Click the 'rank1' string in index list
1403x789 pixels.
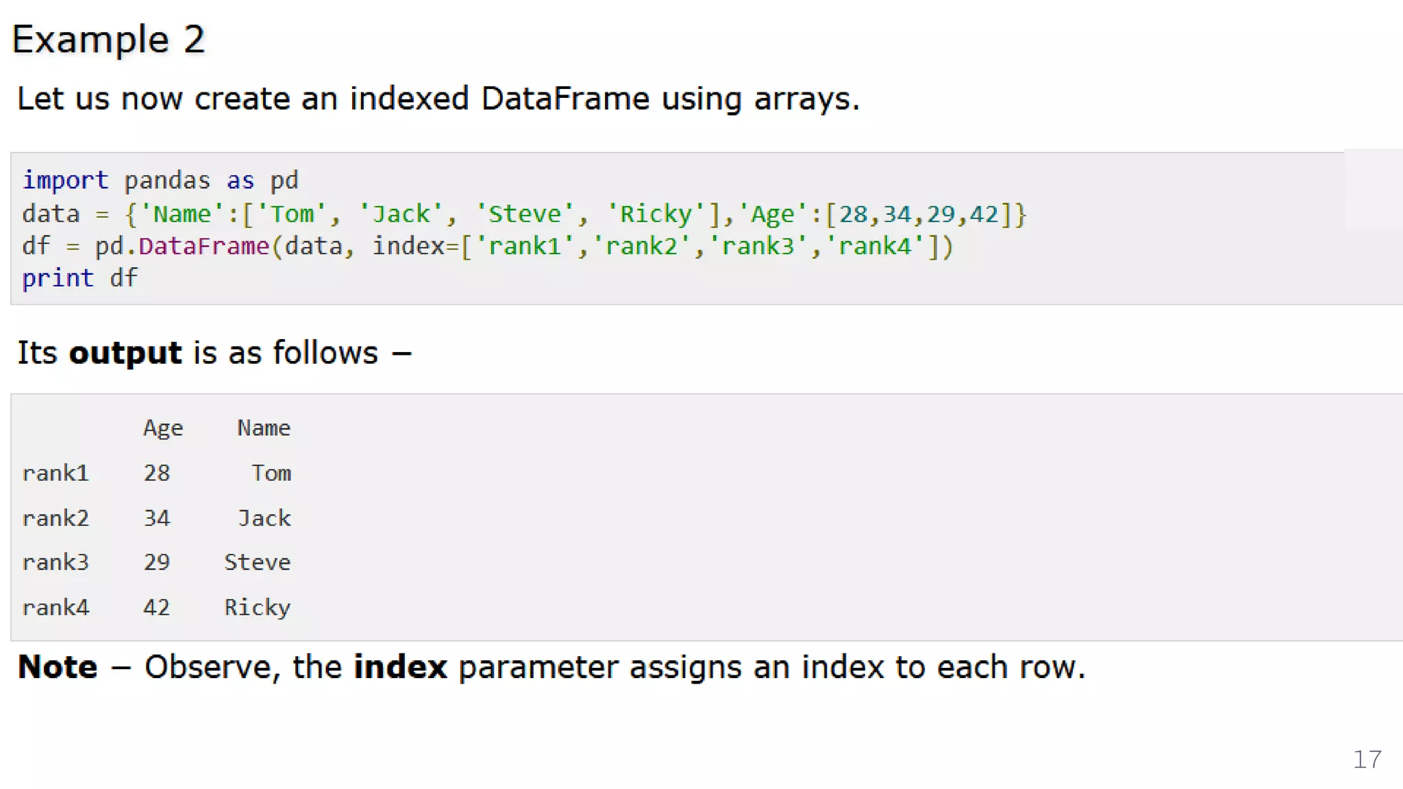click(x=524, y=246)
